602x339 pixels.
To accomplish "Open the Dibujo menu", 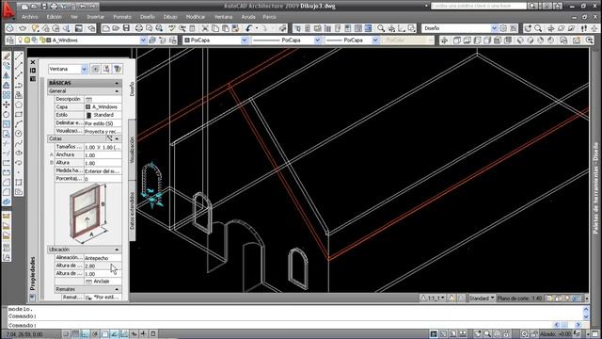I will pos(170,17).
